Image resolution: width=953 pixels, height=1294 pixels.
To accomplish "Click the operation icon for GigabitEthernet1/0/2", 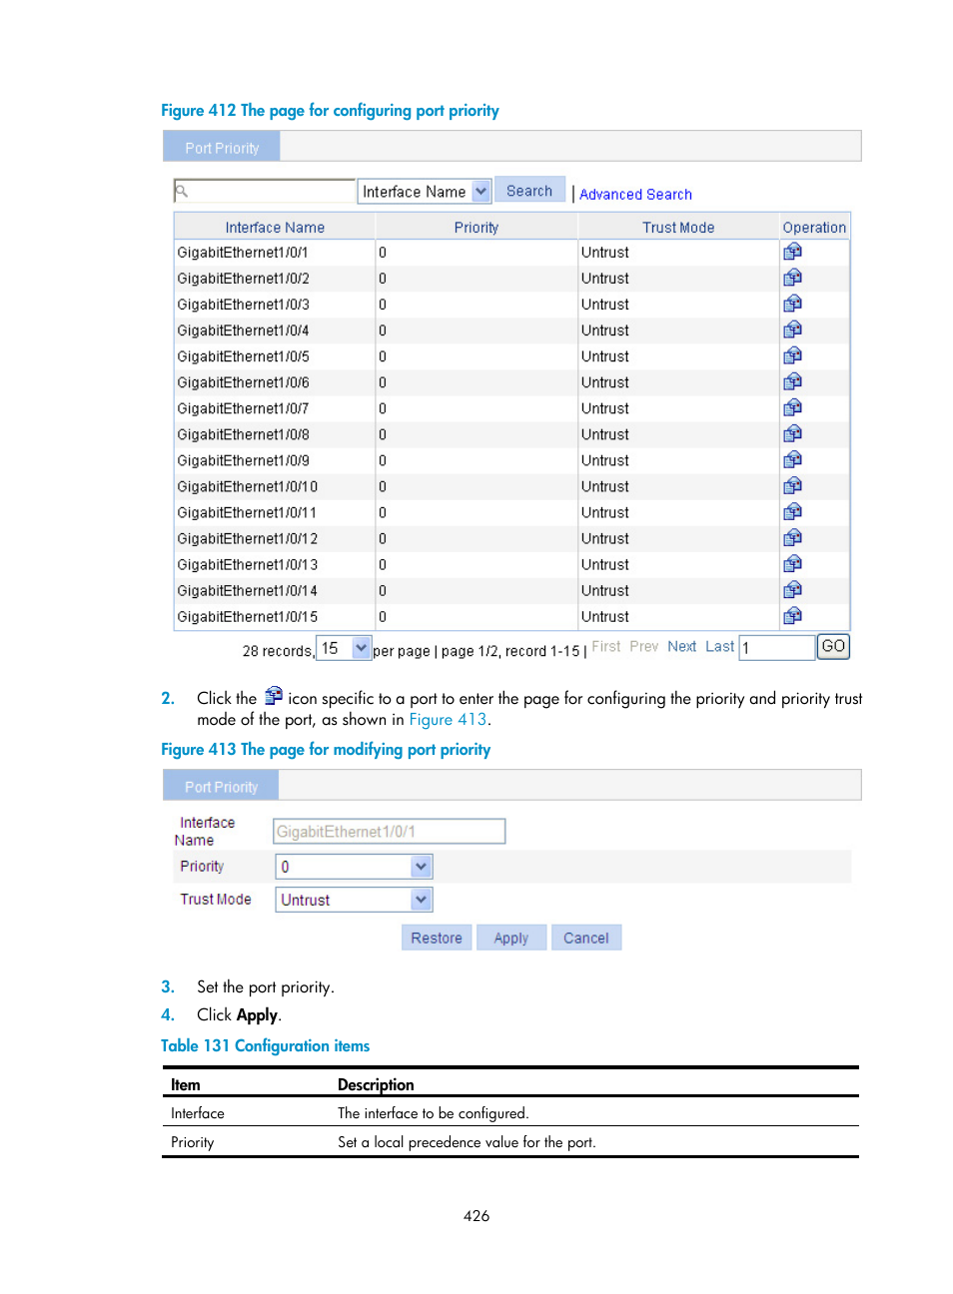I will click(793, 278).
